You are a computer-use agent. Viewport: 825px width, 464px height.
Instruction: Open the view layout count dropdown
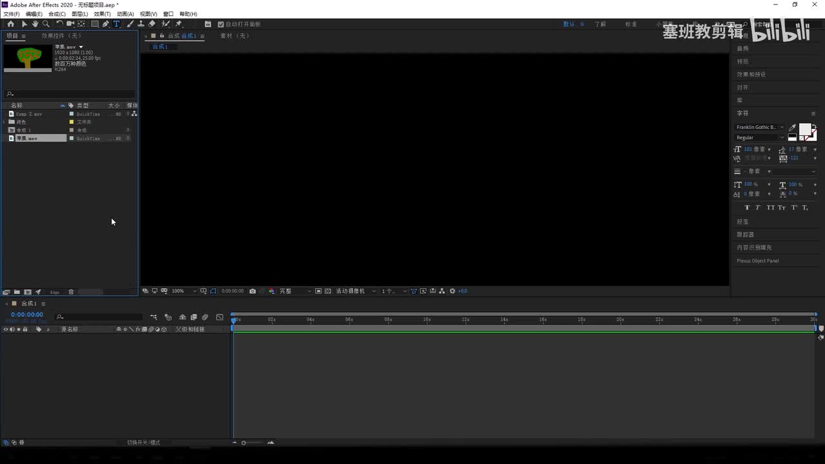click(x=394, y=291)
